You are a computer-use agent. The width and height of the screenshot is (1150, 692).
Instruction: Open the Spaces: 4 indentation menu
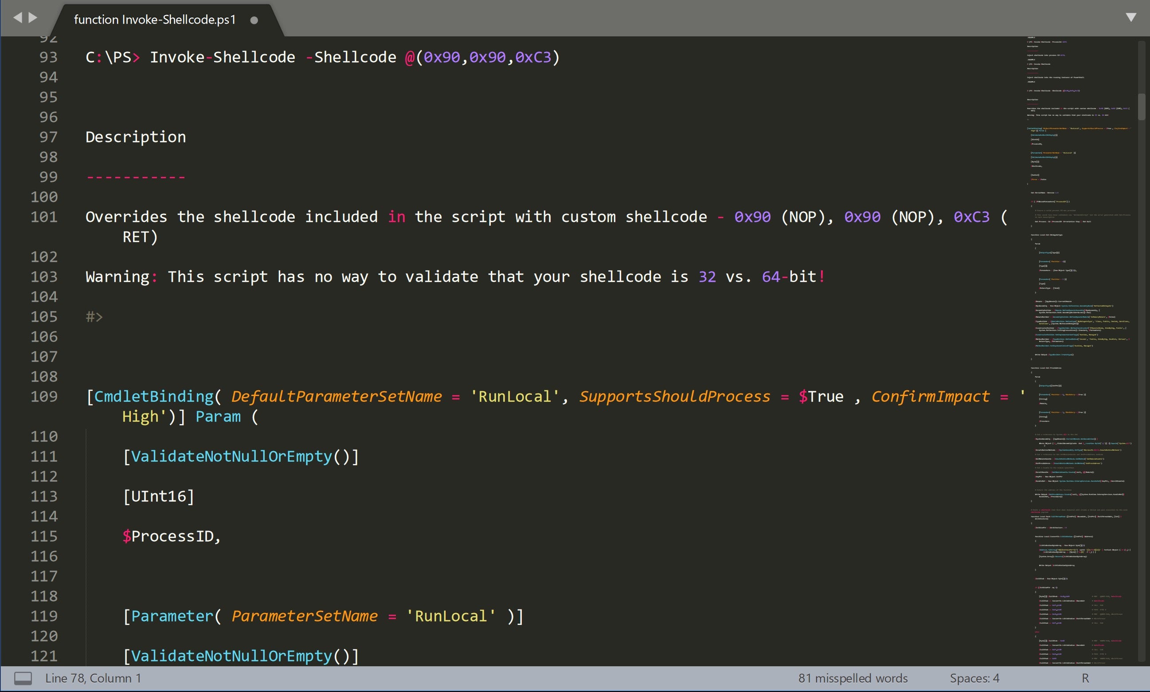pyautogui.click(x=974, y=678)
